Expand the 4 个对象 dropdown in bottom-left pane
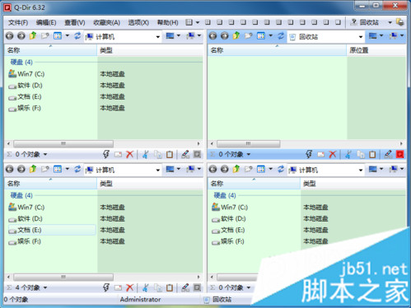This screenshot has width=411, height=308. coord(45,287)
